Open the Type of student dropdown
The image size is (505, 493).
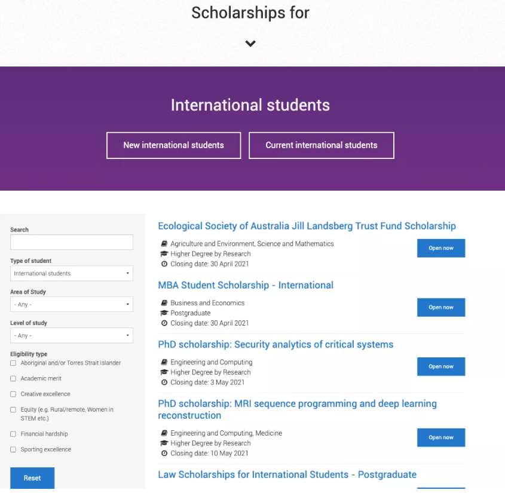point(72,274)
